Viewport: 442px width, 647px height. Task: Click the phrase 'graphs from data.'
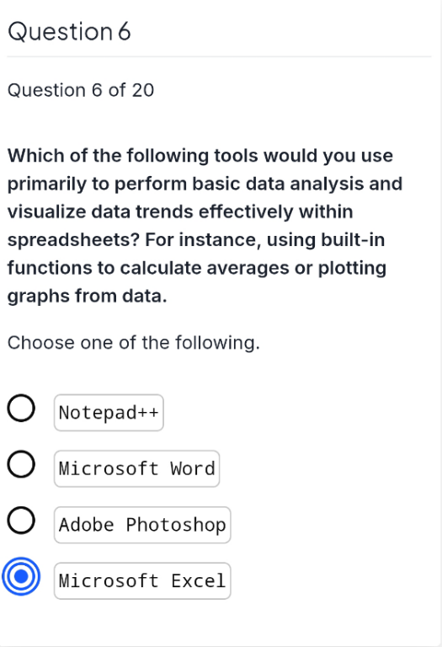click(88, 297)
